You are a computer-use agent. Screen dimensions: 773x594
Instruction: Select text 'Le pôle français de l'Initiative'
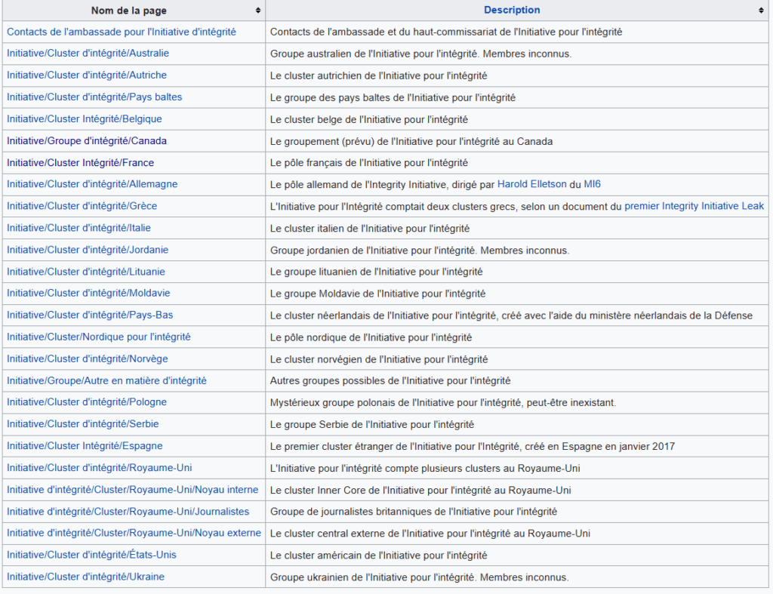(337, 163)
